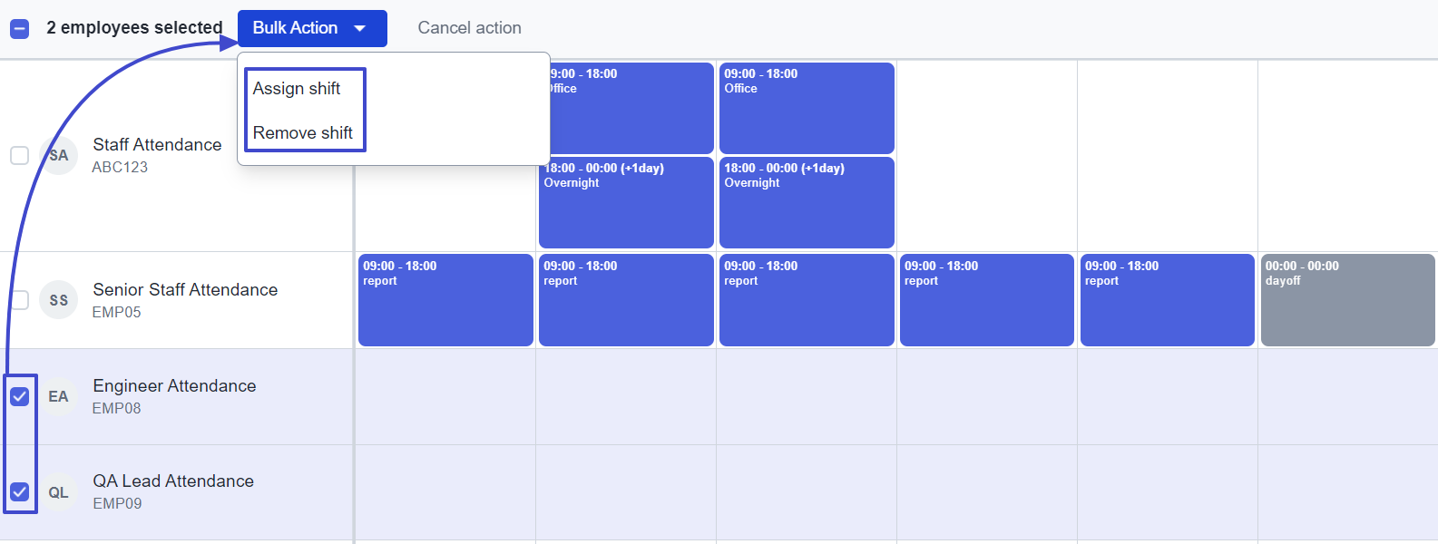Click the SS avatar icon

pos(59,300)
